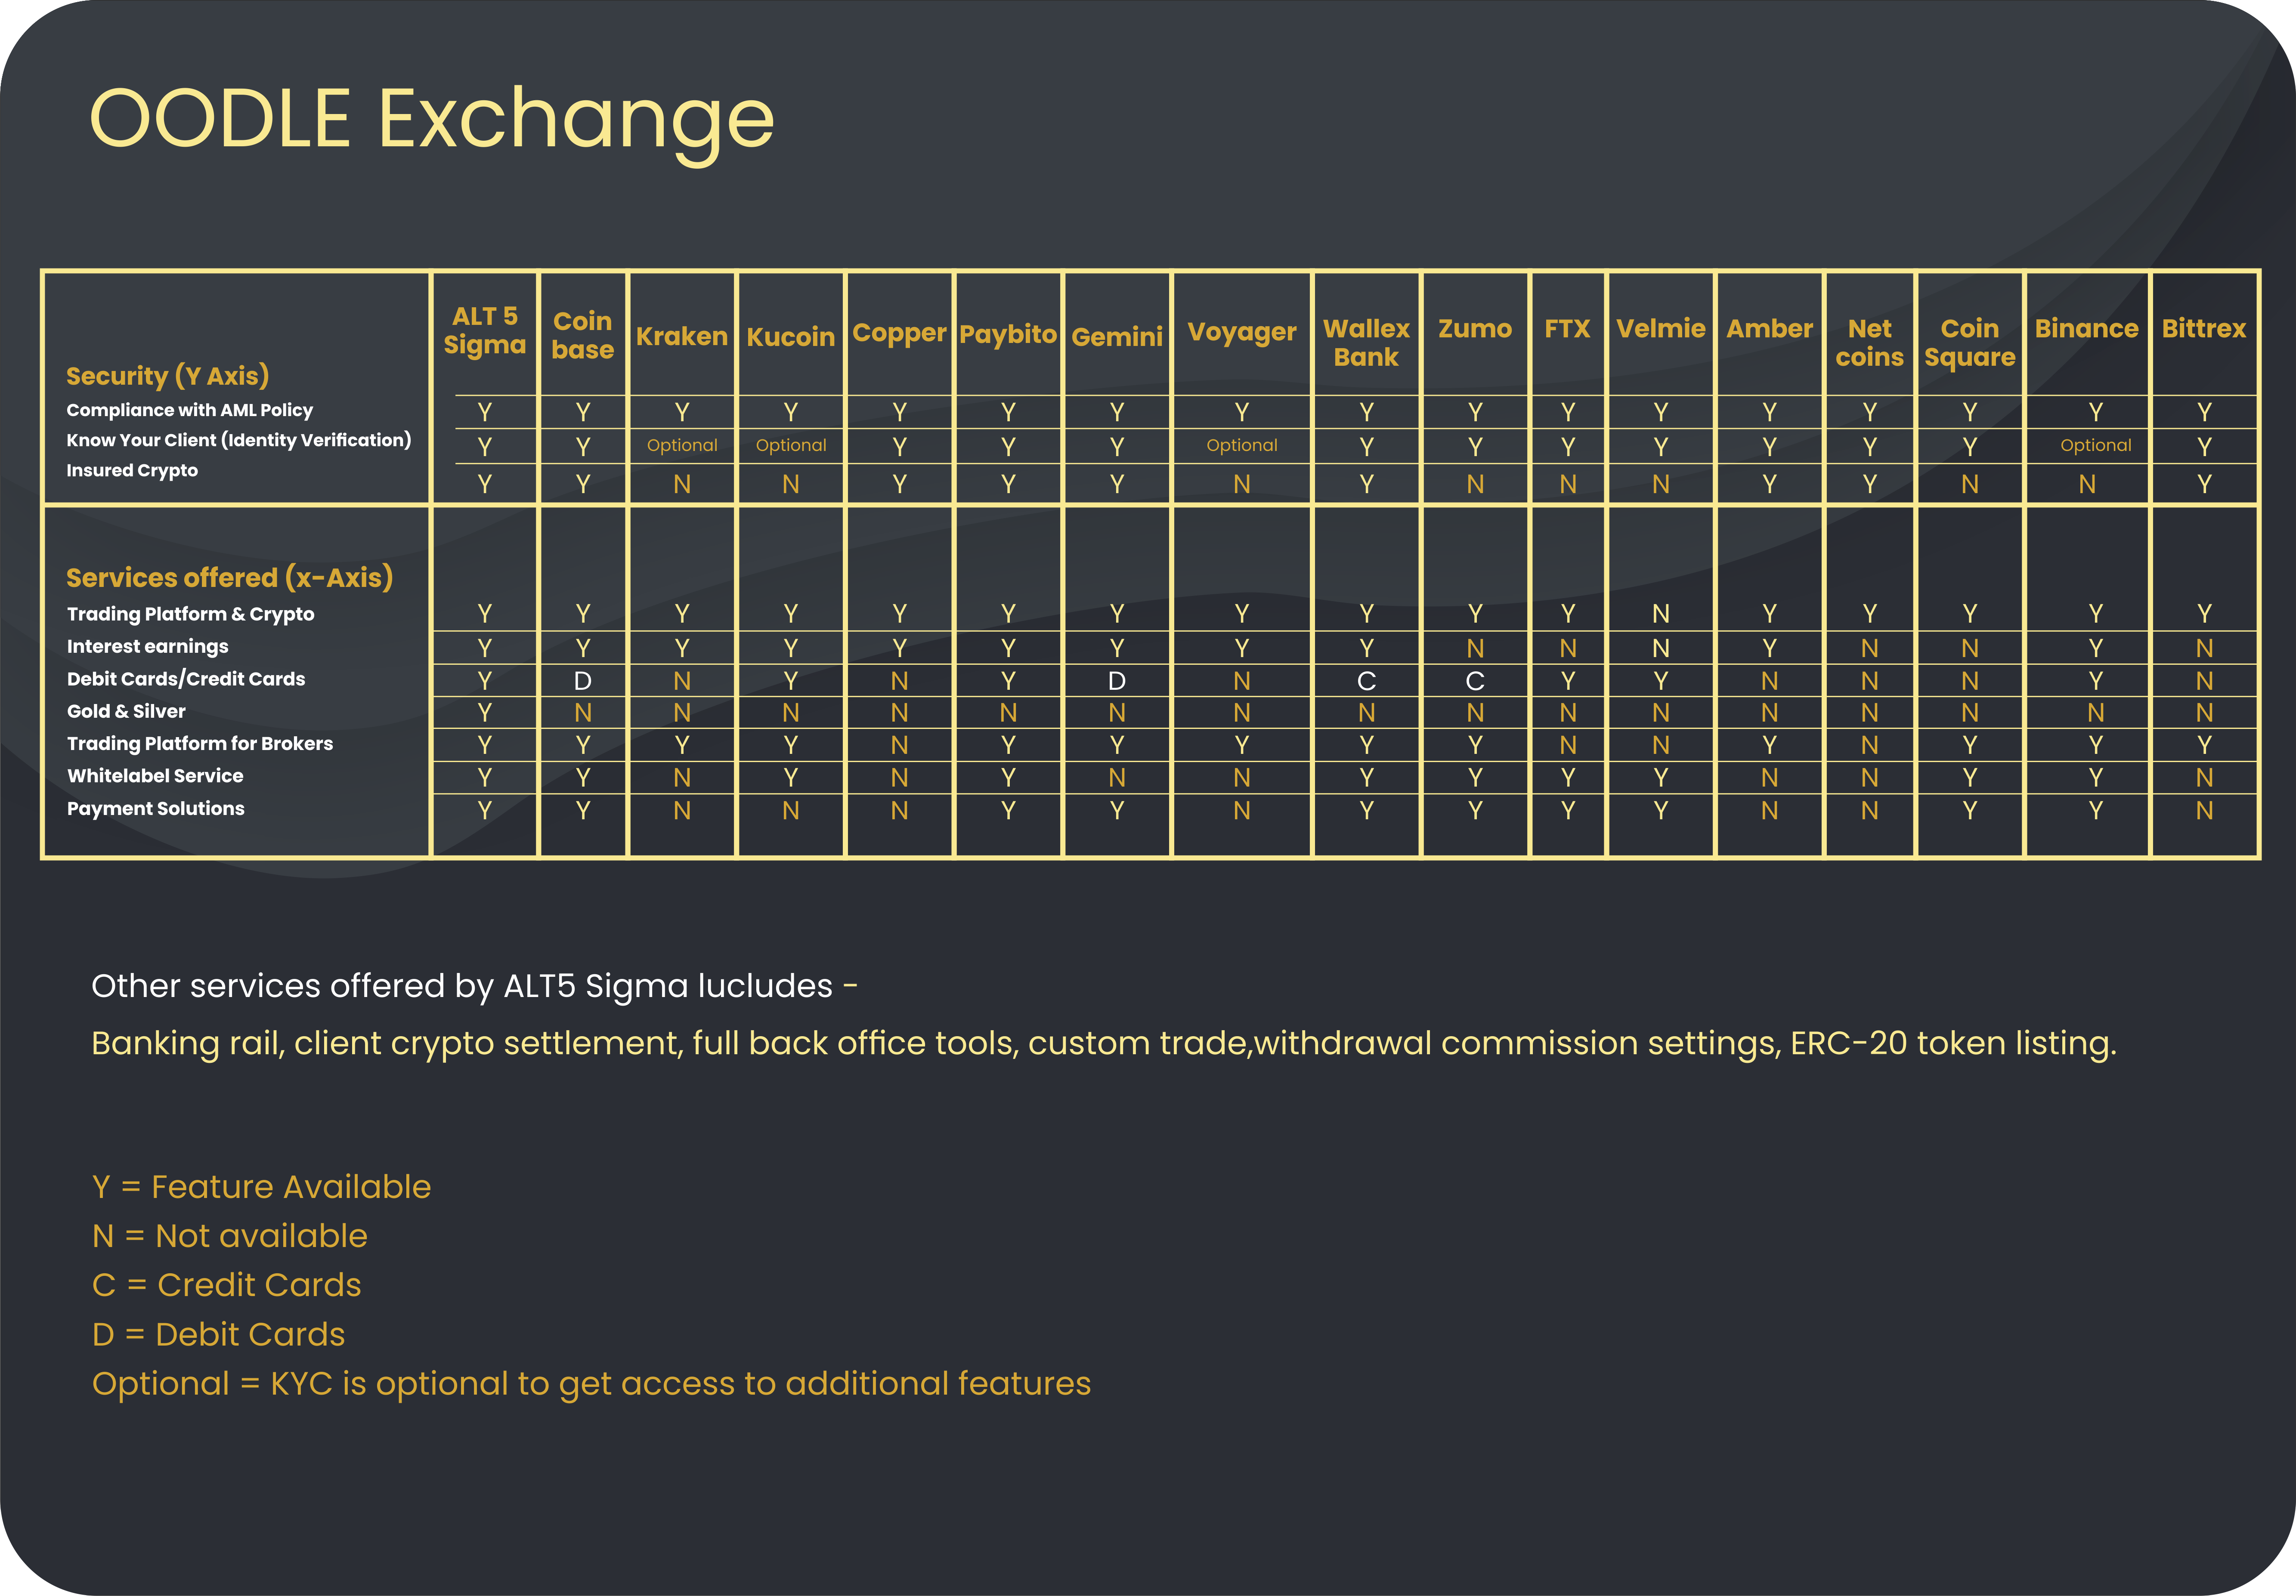Click Voyager's Optional KYC cell
The width and height of the screenshot is (2296, 1596).
click(x=1242, y=446)
